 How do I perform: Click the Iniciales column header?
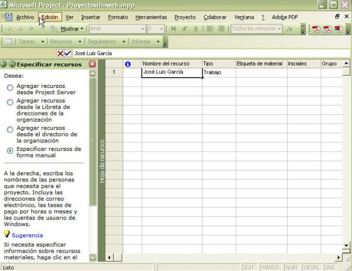[304, 64]
